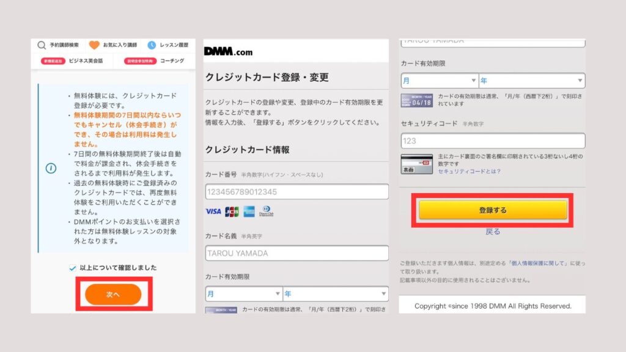Click the DMM.com logo
626x352 pixels.
click(229, 51)
